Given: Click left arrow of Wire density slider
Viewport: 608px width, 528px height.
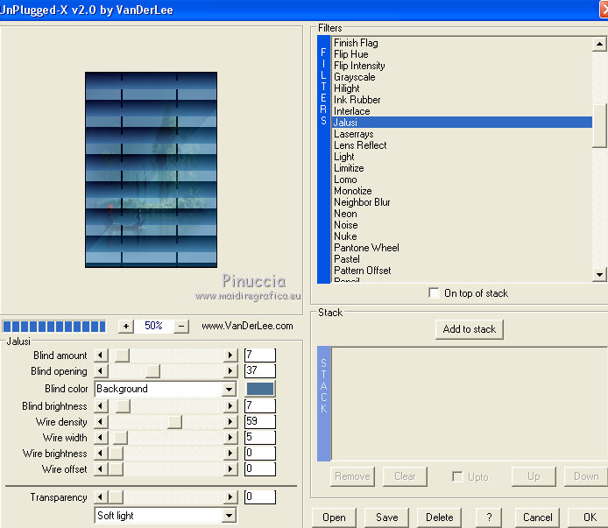Looking at the screenshot, I should pyautogui.click(x=101, y=422).
